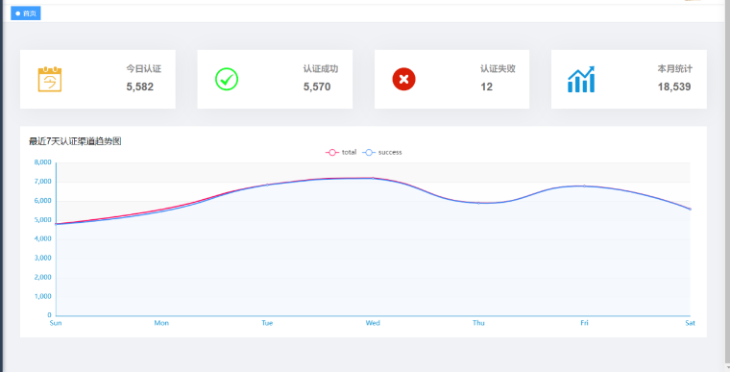Click the orange calendar icon for today's authentications
Screen dimensions: 730x372
pyautogui.click(x=50, y=79)
